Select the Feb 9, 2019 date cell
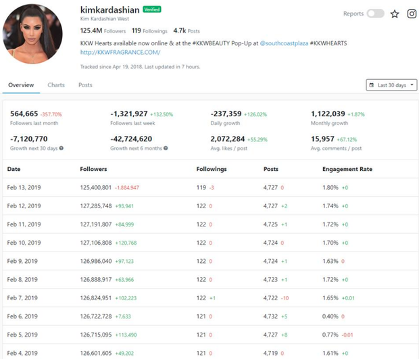The height and width of the screenshot is (359, 419). [x=22, y=261]
